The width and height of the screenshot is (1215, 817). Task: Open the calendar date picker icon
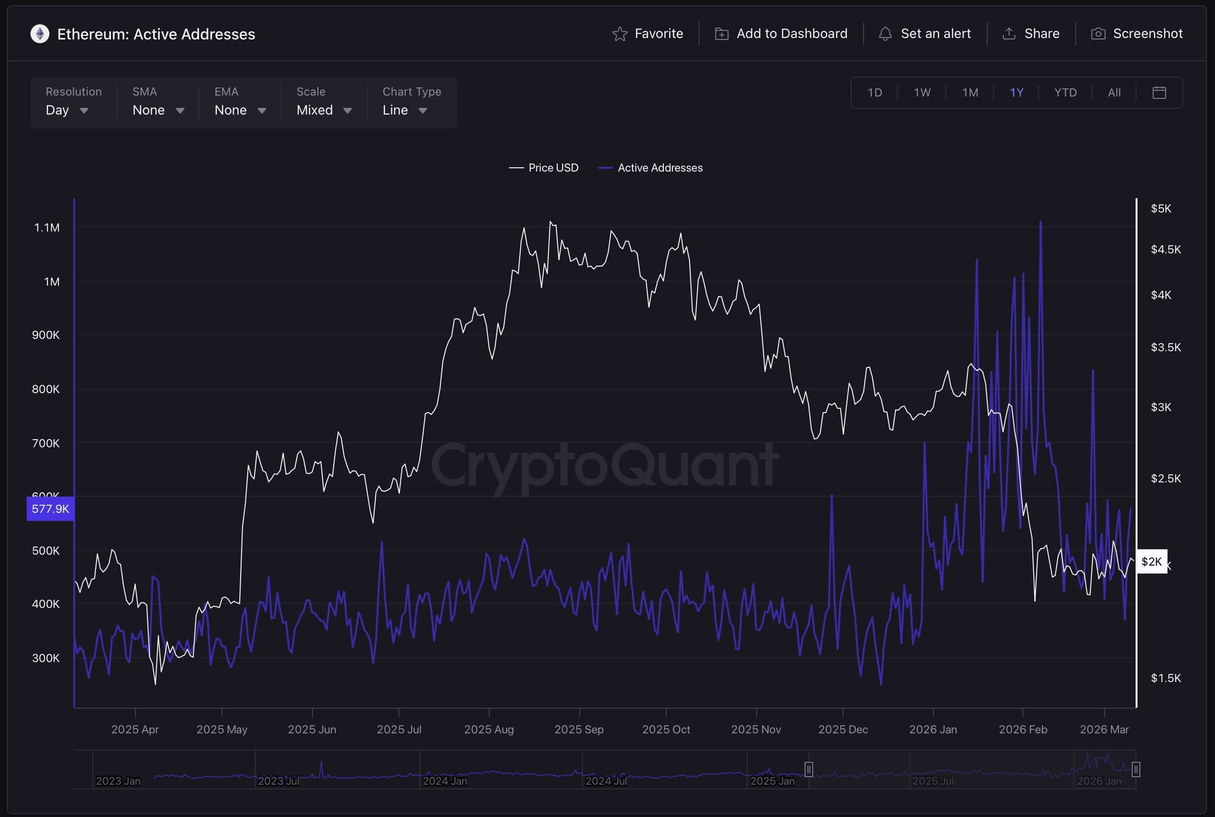pyautogui.click(x=1159, y=92)
